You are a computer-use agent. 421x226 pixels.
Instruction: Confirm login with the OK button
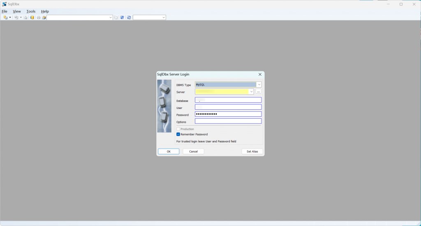(x=169, y=151)
